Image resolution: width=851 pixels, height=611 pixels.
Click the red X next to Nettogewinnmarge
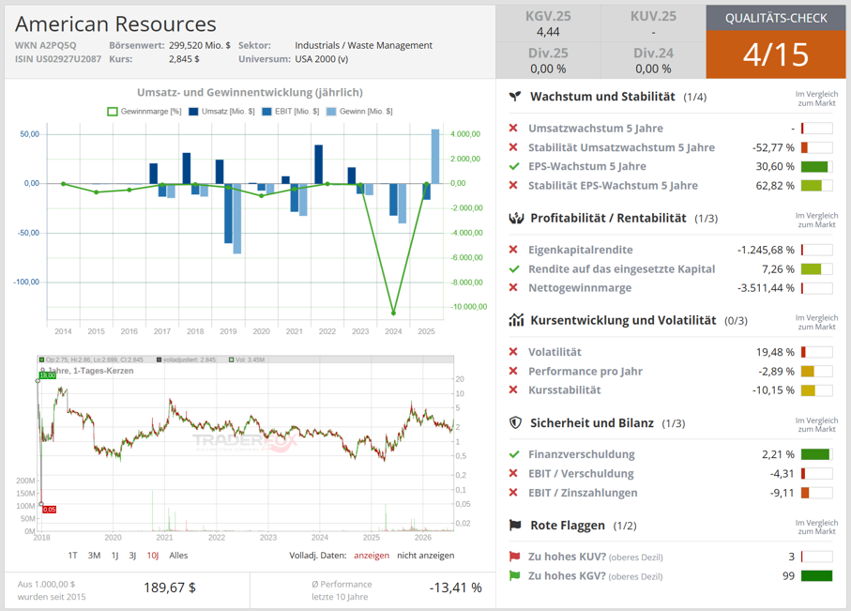pos(513,287)
